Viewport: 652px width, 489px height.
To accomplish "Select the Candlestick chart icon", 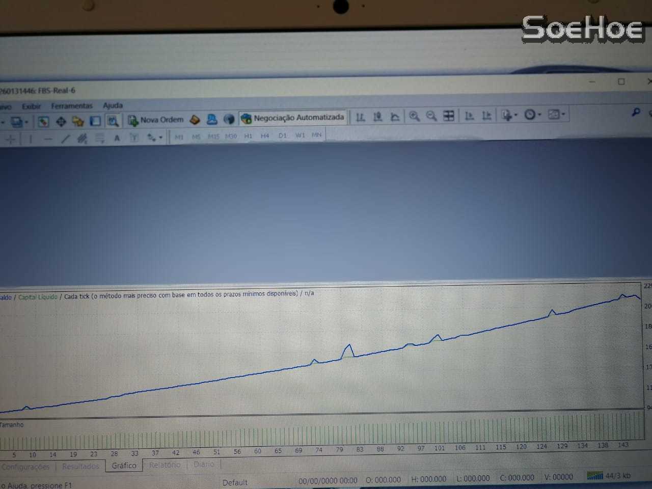I will pyautogui.click(x=377, y=117).
